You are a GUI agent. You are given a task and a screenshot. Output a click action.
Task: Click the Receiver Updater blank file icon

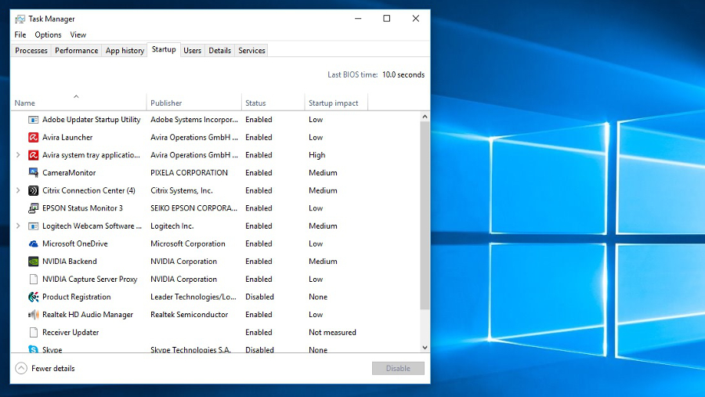coord(33,332)
